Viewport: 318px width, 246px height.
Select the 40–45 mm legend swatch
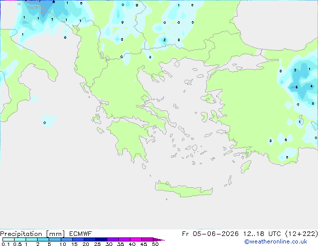tap(136, 239)
